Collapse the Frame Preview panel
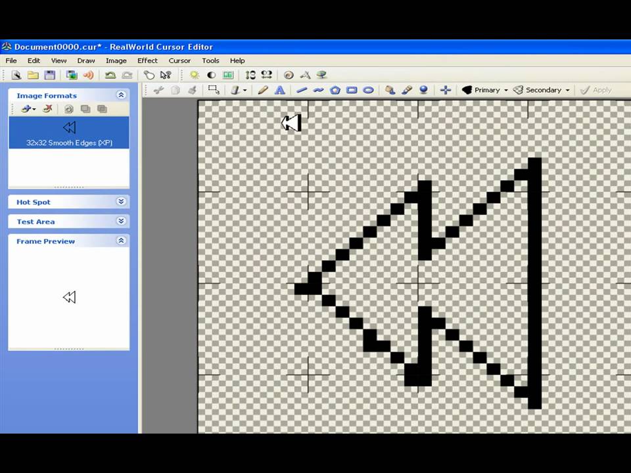This screenshot has height=473, width=631. click(x=121, y=240)
